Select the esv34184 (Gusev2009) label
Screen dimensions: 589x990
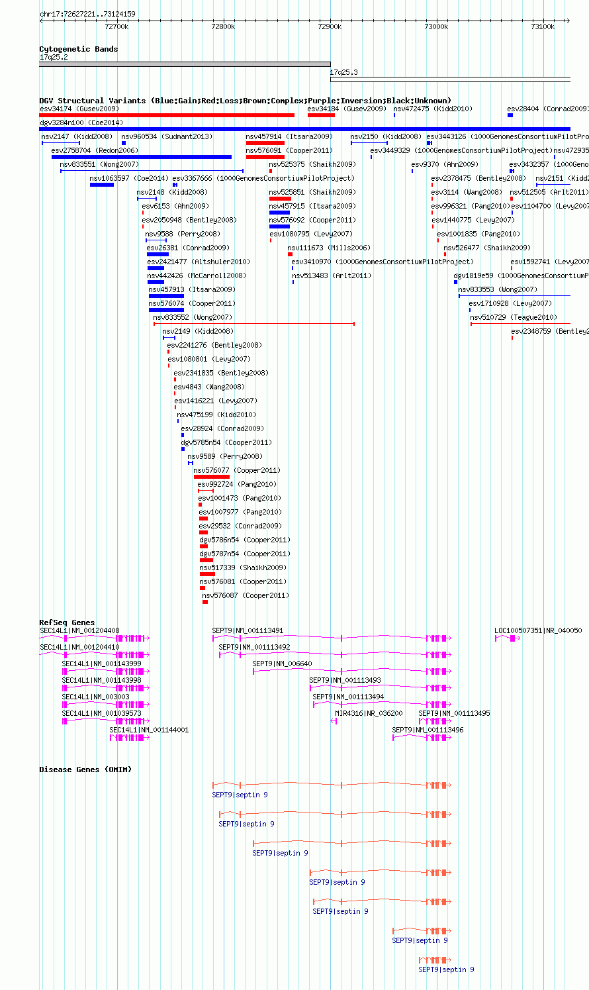coord(347,109)
